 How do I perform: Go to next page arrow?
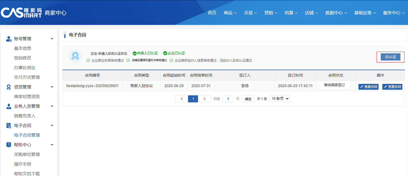click(x=204, y=99)
